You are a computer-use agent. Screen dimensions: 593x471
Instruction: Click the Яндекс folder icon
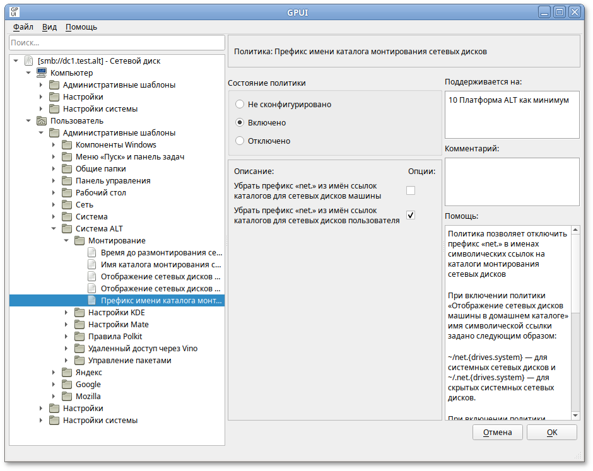[x=66, y=373]
